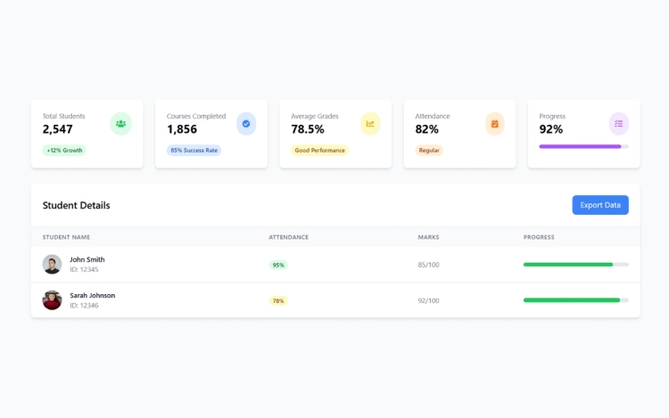Click the Attendance card label
The width and height of the screenshot is (669, 418).
(x=433, y=116)
